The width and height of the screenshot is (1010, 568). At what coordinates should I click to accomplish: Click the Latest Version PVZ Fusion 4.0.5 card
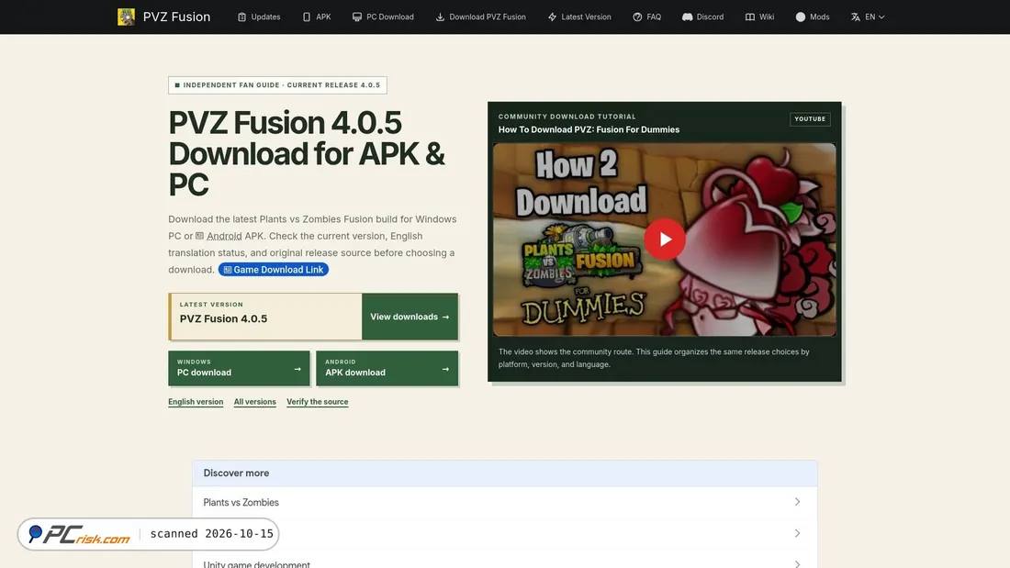265,317
